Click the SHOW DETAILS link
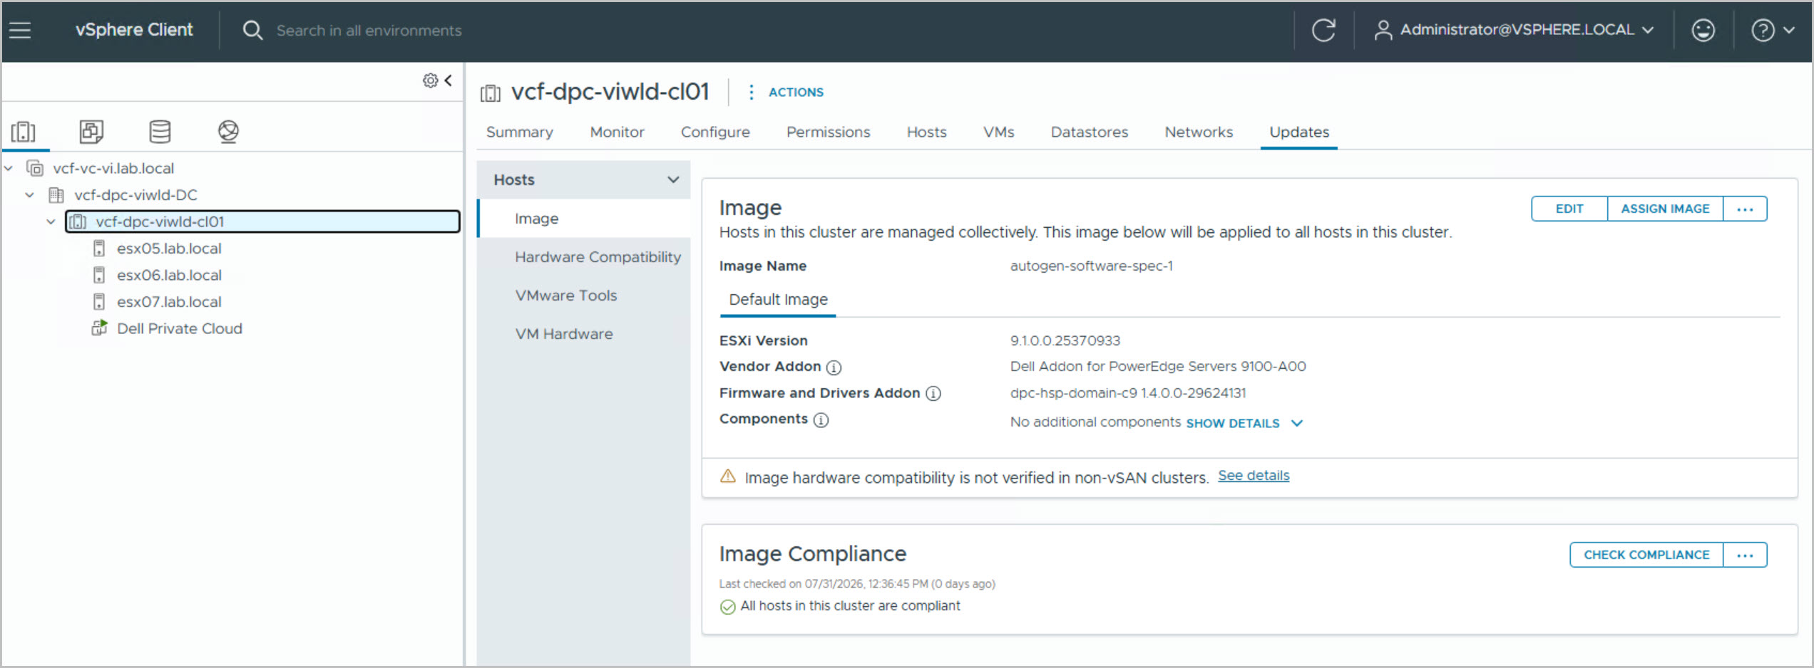Viewport: 1814px width, 668px height. (x=1232, y=424)
